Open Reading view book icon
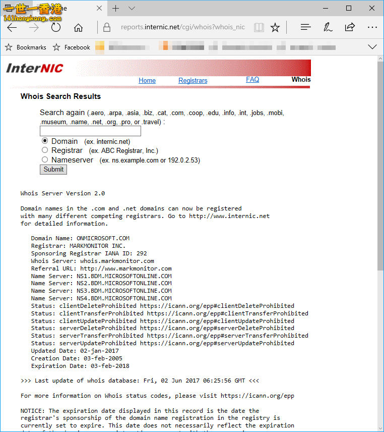The image size is (384, 432). pos(259,27)
